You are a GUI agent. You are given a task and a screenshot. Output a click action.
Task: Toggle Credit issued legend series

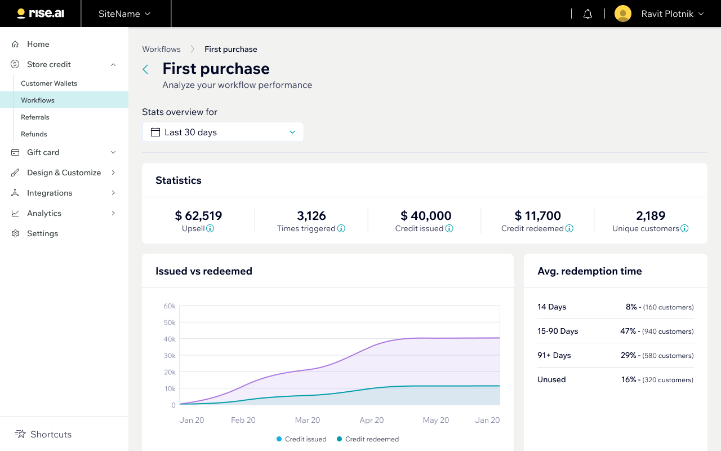(301, 439)
